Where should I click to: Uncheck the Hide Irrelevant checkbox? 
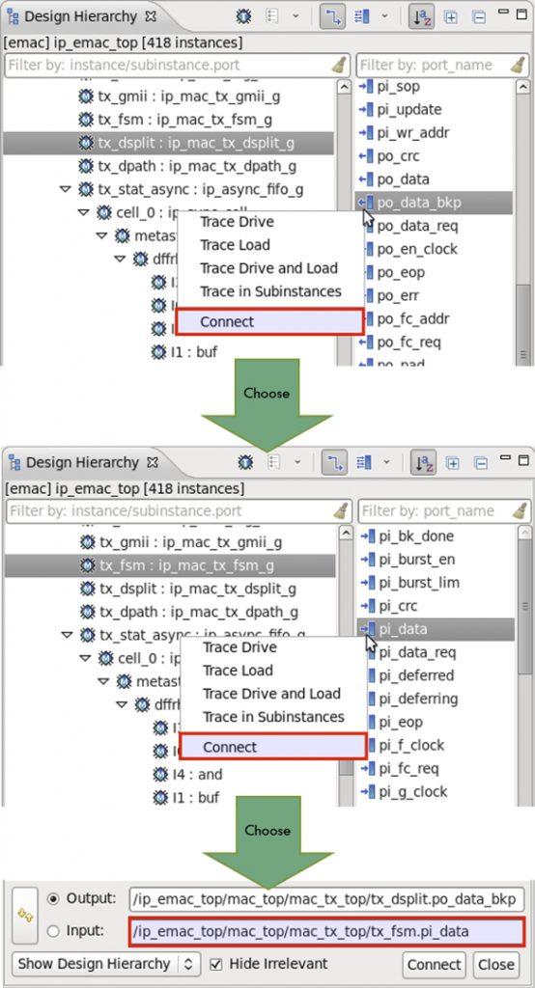[x=215, y=964]
